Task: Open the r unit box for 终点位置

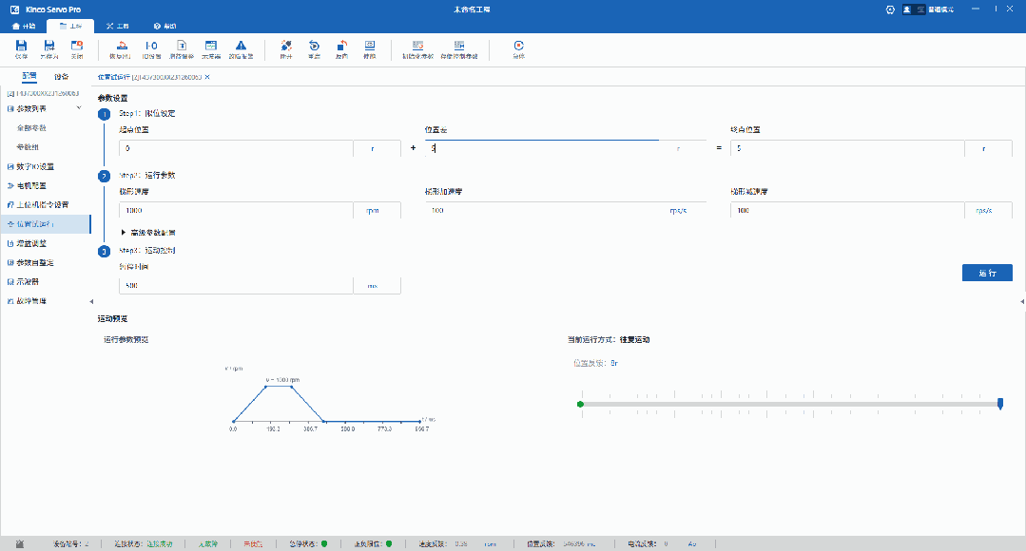Action: [x=988, y=148]
